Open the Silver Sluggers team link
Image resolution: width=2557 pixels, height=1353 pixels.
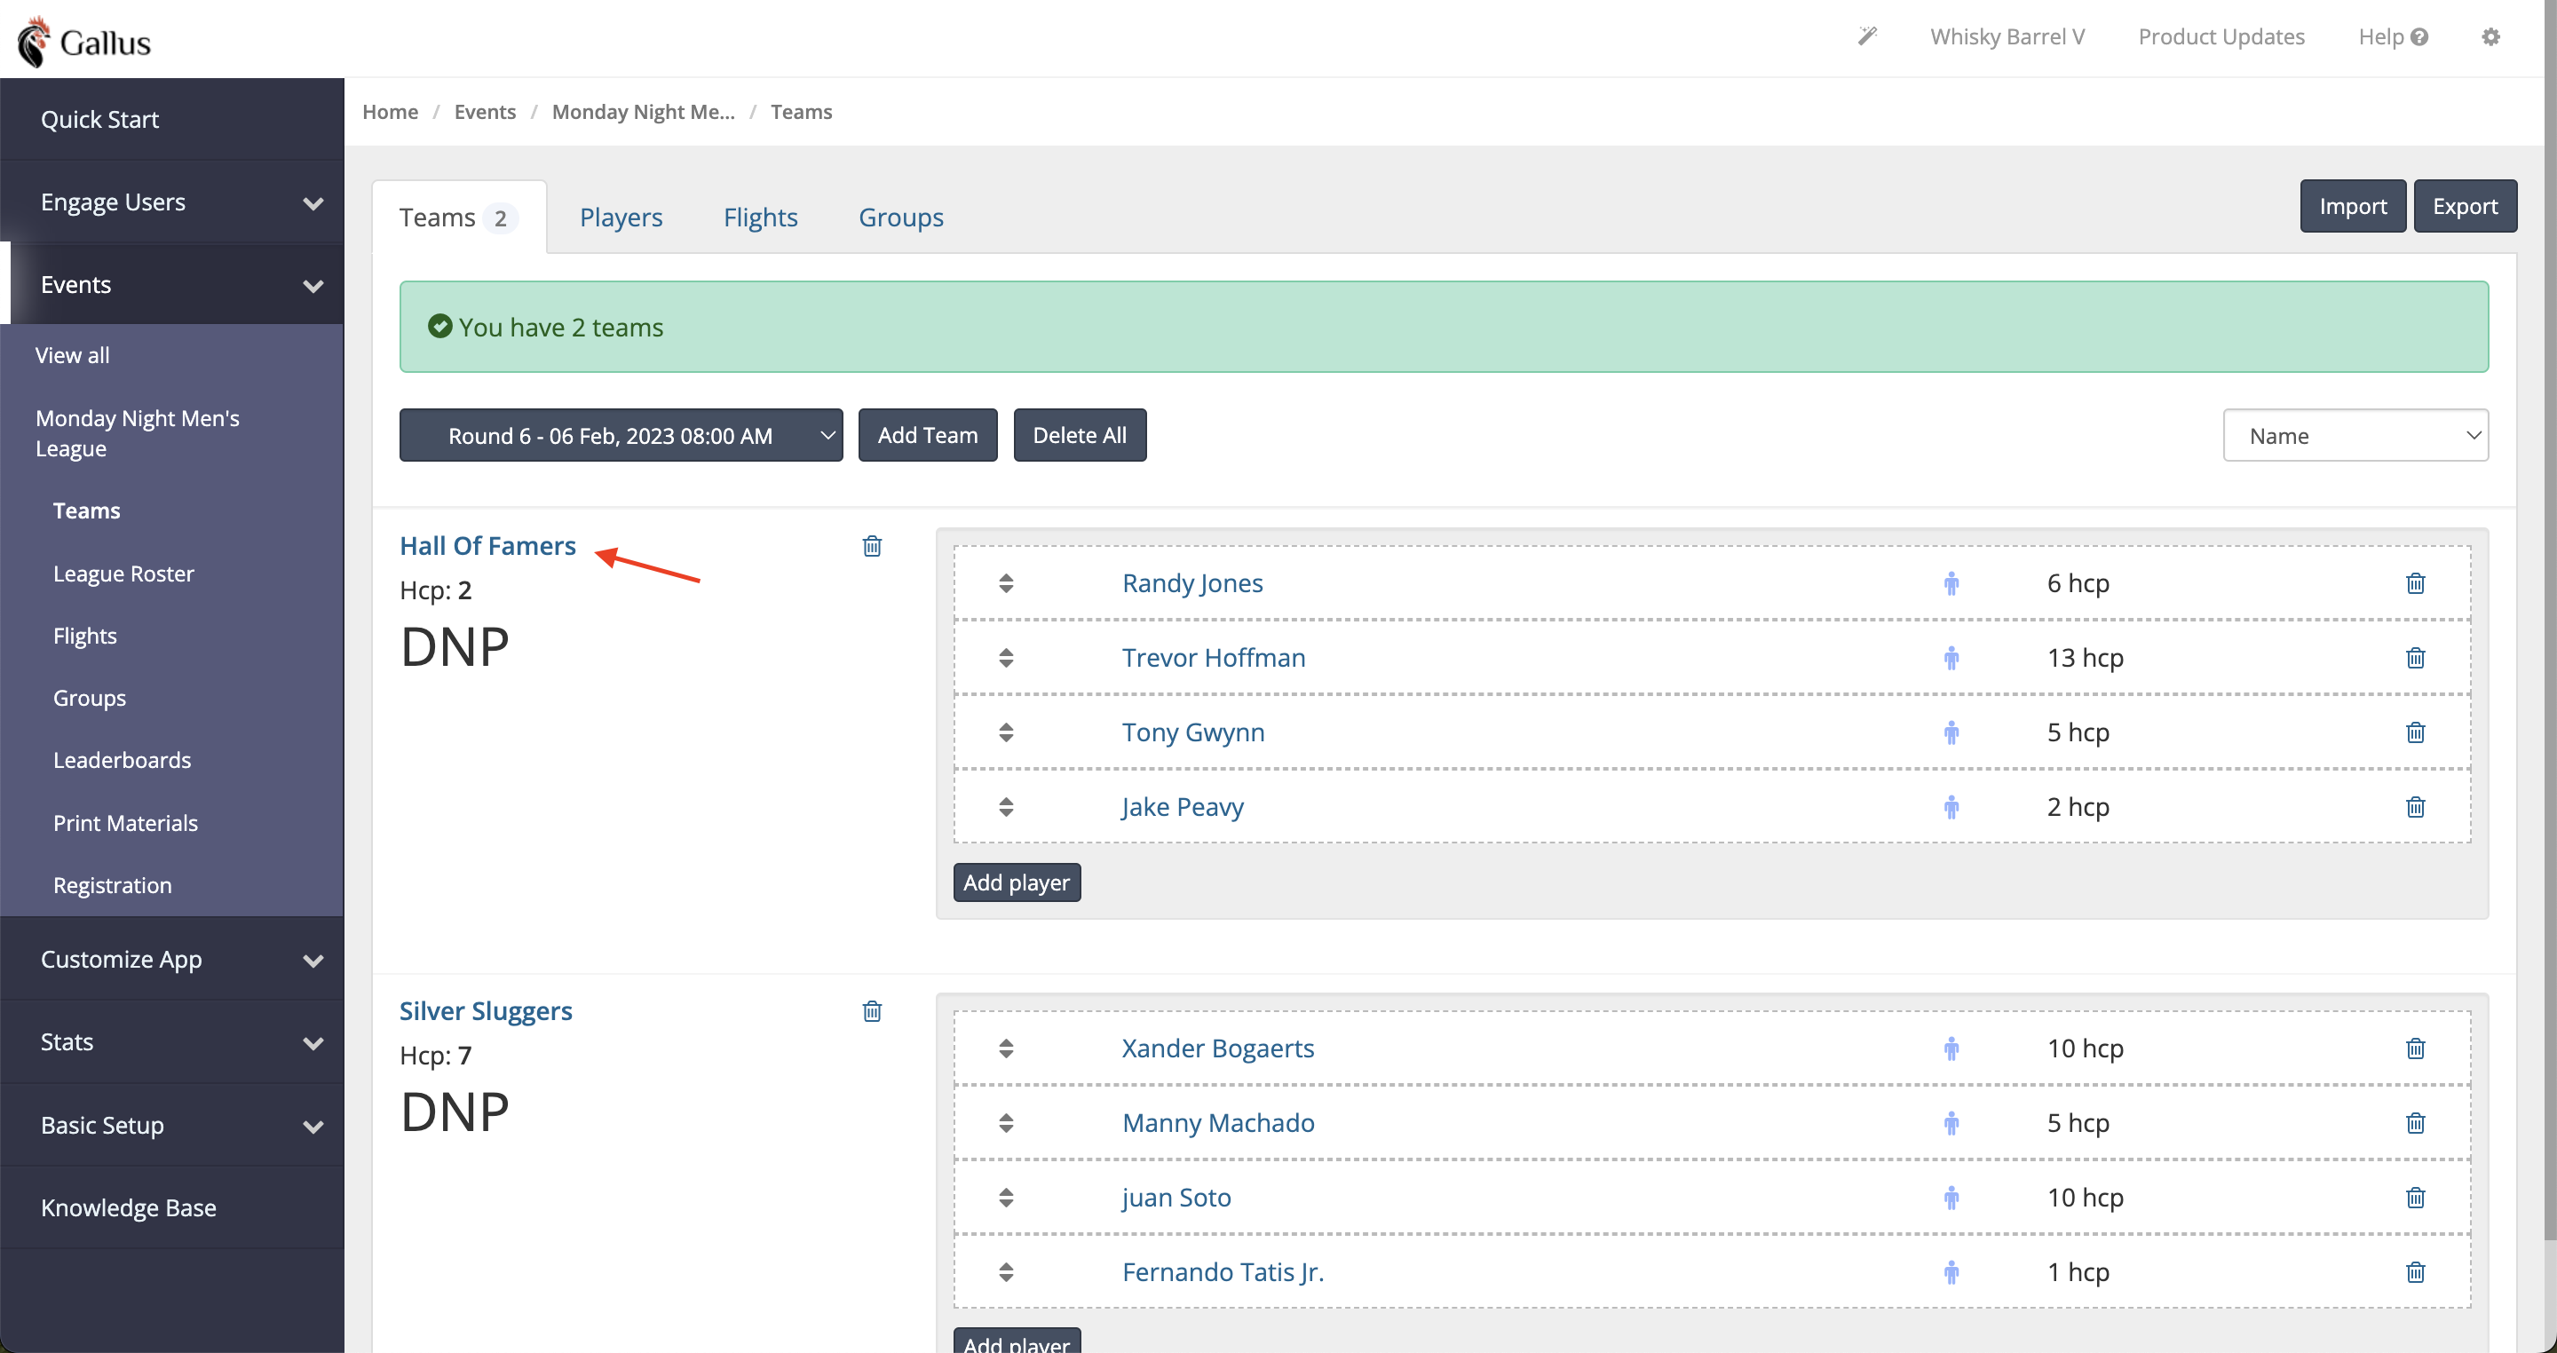486,1010
